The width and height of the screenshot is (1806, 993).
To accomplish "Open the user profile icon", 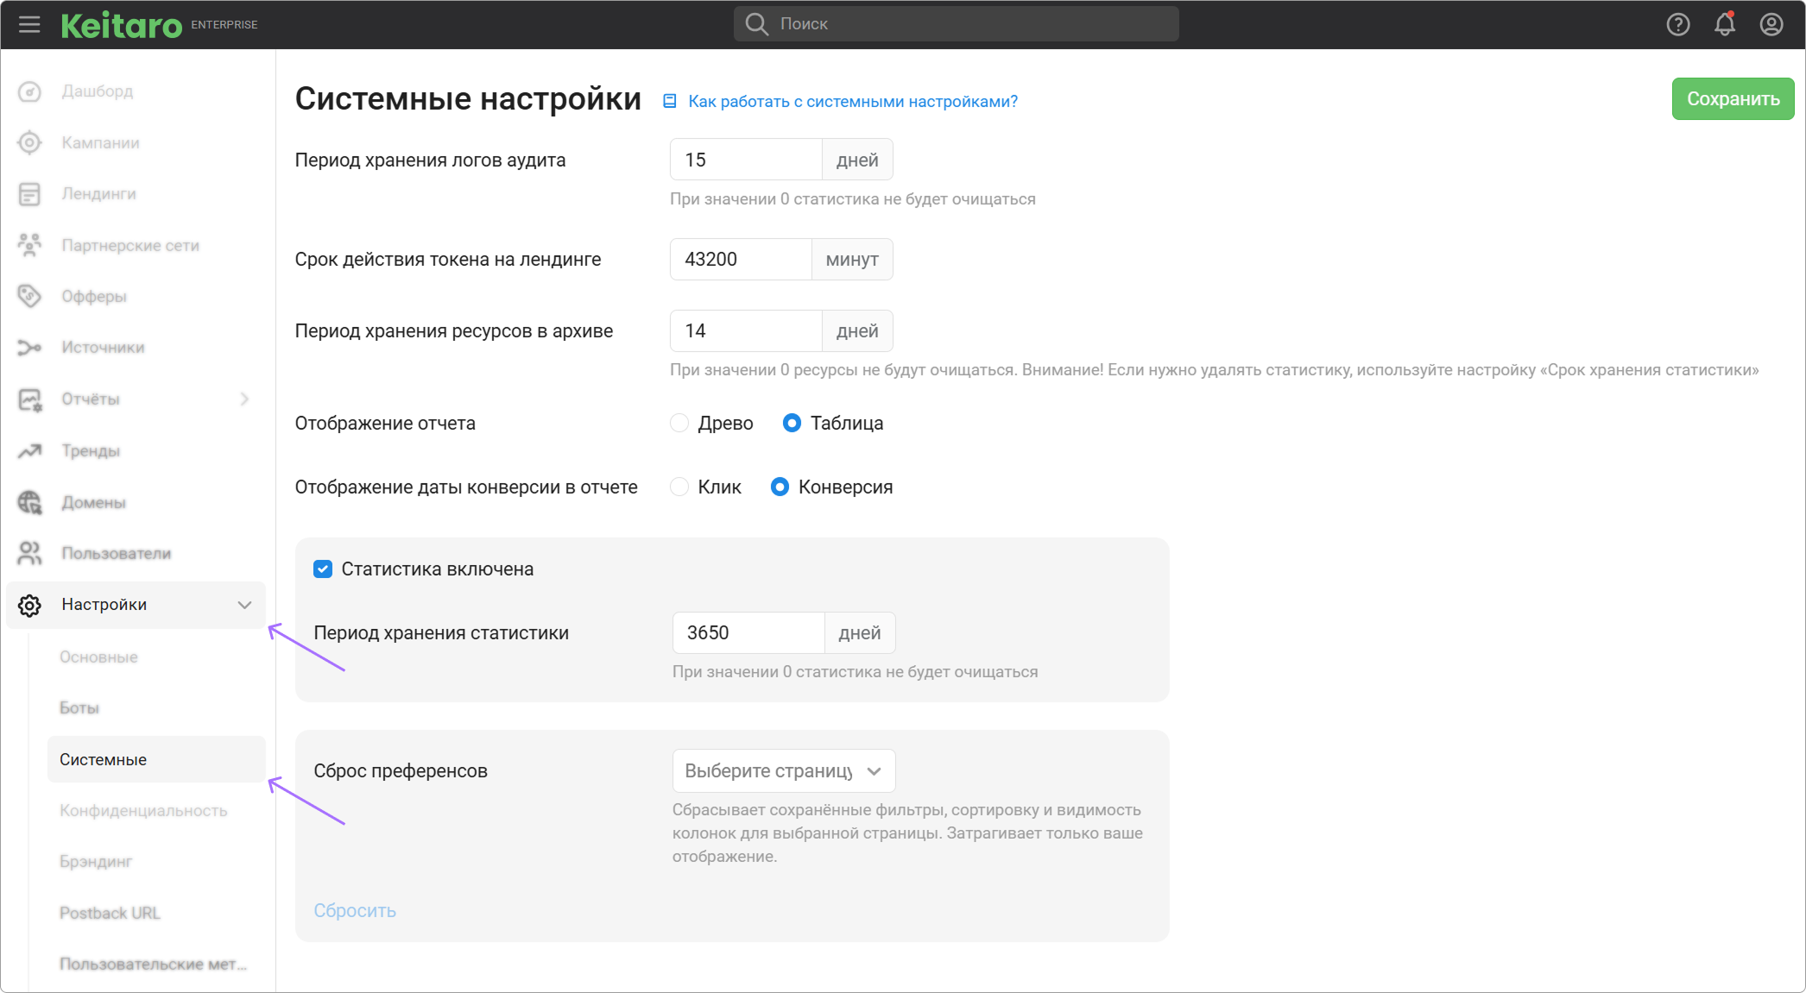I will [1771, 24].
